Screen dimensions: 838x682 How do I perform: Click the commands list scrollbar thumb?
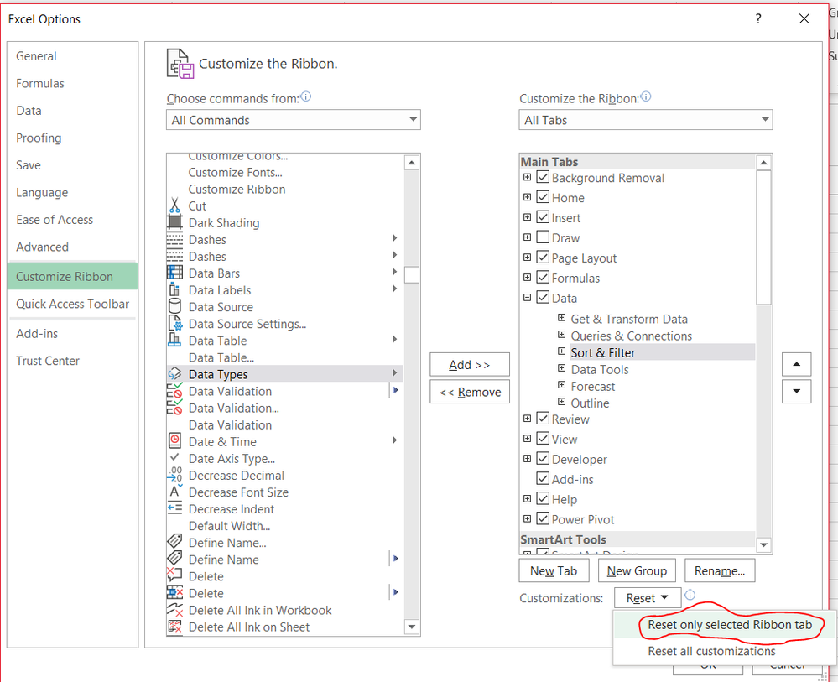(x=412, y=274)
